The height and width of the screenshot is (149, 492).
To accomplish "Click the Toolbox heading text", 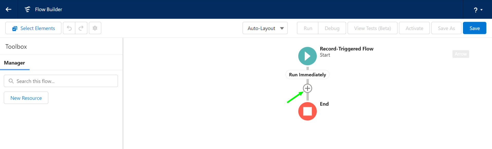I will [x=16, y=47].
